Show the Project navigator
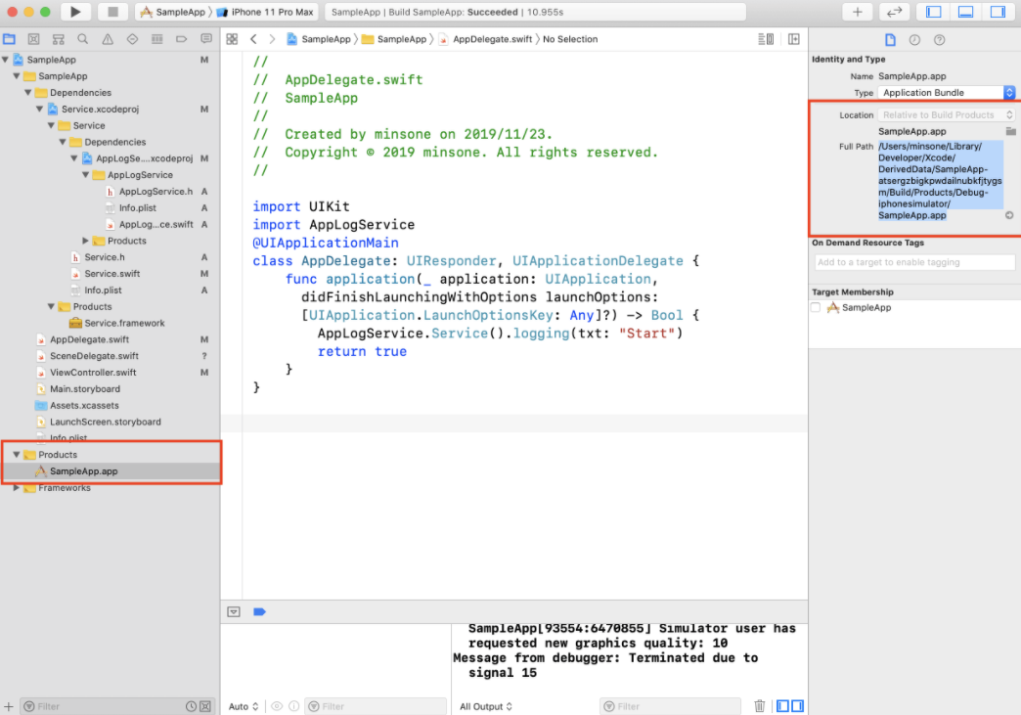This screenshot has width=1021, height=715. 9,39
